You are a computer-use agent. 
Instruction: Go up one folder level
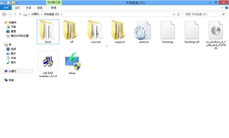(x=20, y=14)
